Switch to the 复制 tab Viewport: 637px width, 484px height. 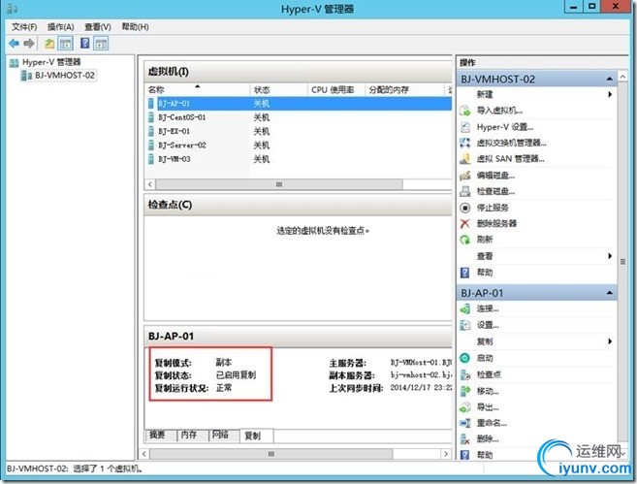[x=257, y=436]
